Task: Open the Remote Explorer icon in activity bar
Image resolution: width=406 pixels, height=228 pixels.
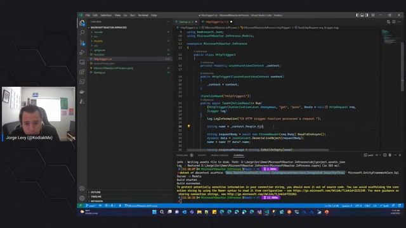Action: [82, 62]
